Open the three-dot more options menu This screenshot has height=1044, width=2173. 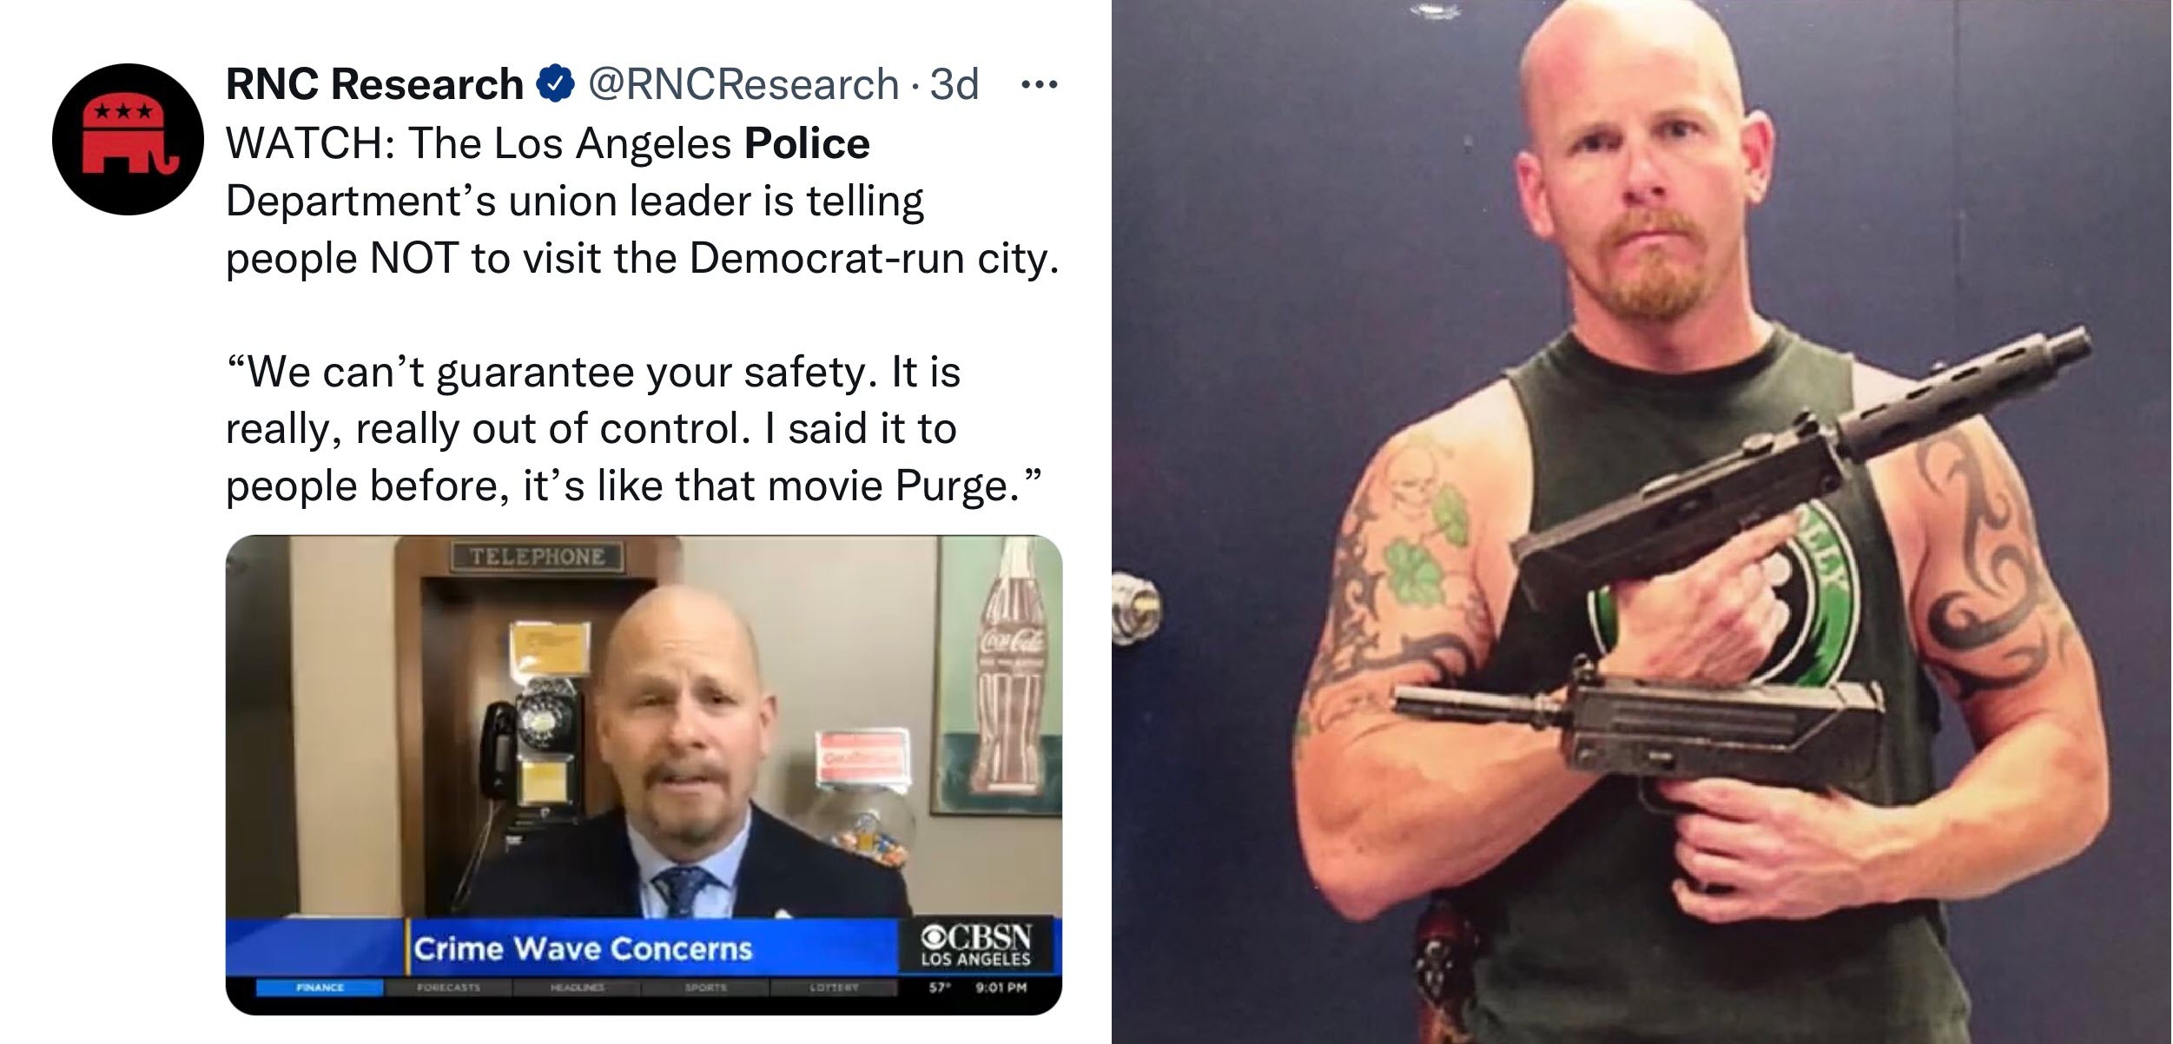[1040, 85]
